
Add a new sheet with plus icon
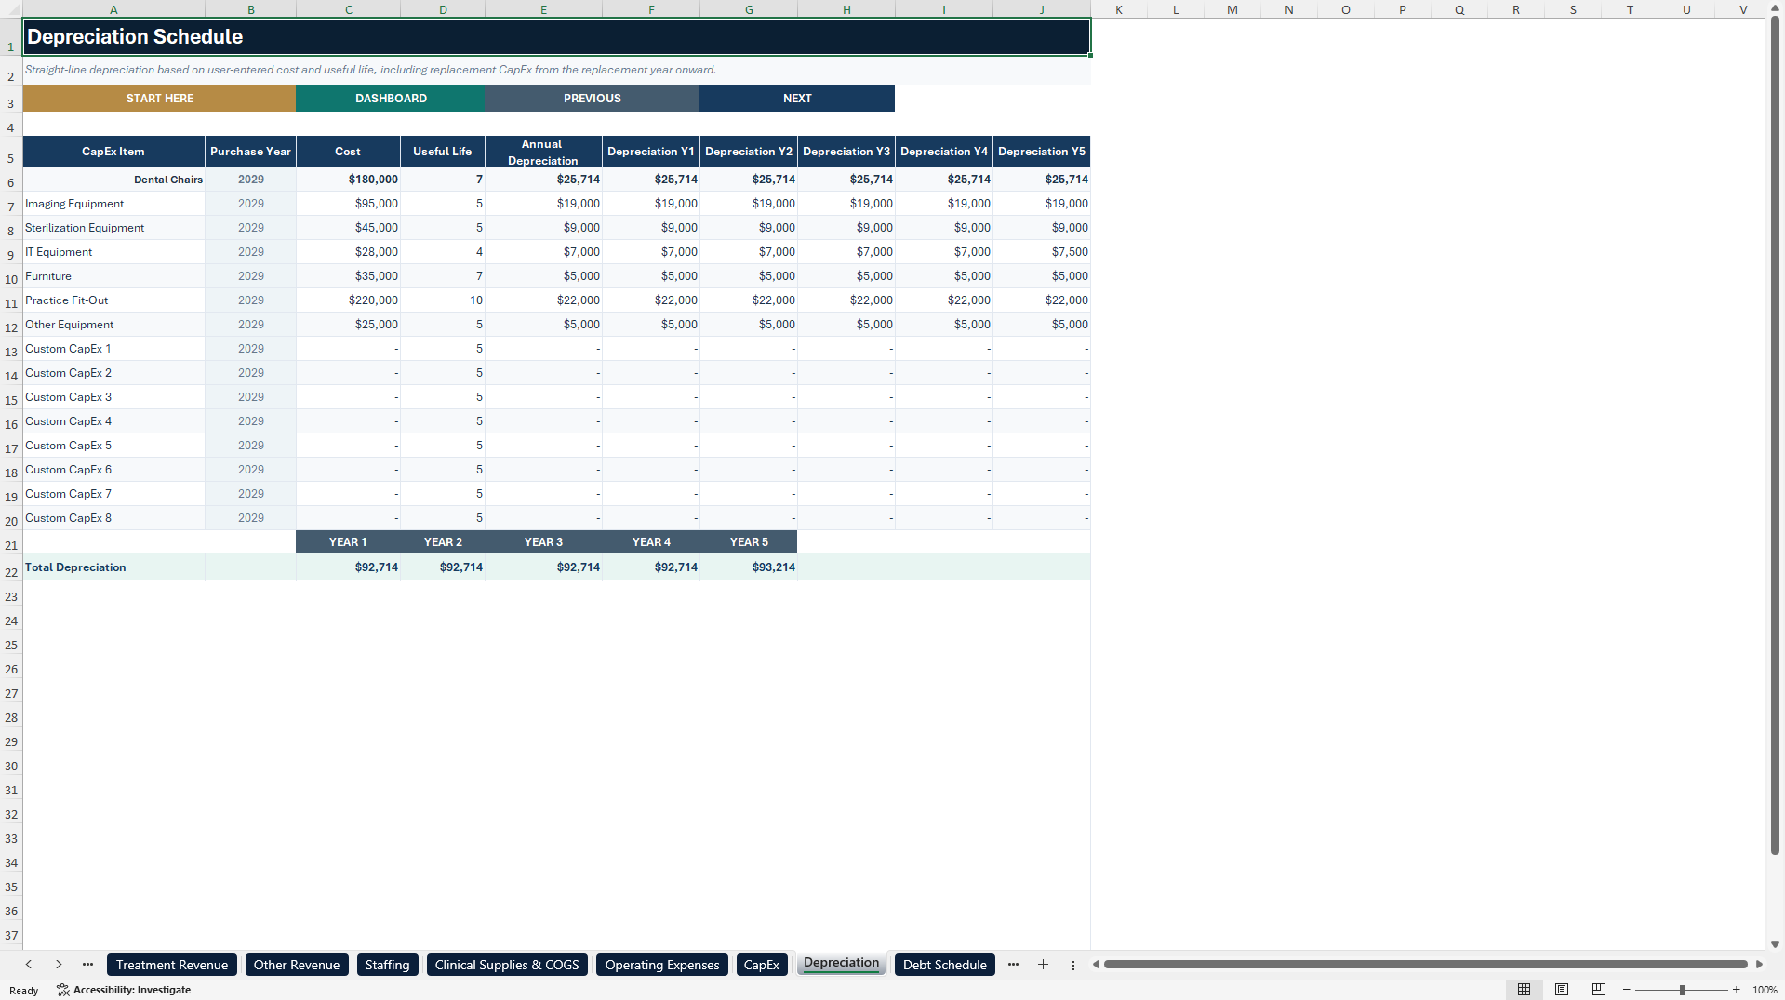pyautogui.click(x=1043, y=965)
